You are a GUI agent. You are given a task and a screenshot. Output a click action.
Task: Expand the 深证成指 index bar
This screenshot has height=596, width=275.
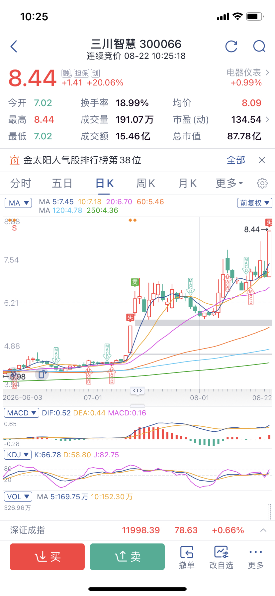(x=263, y=530)
